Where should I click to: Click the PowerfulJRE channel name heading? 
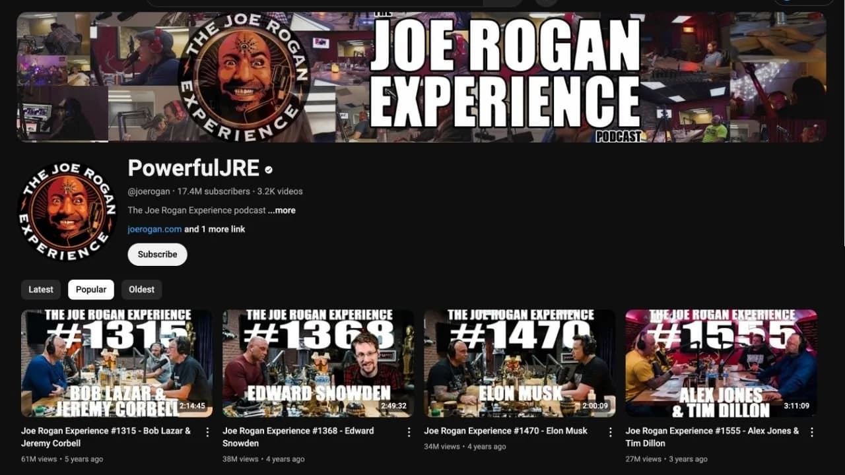[193, 168]
